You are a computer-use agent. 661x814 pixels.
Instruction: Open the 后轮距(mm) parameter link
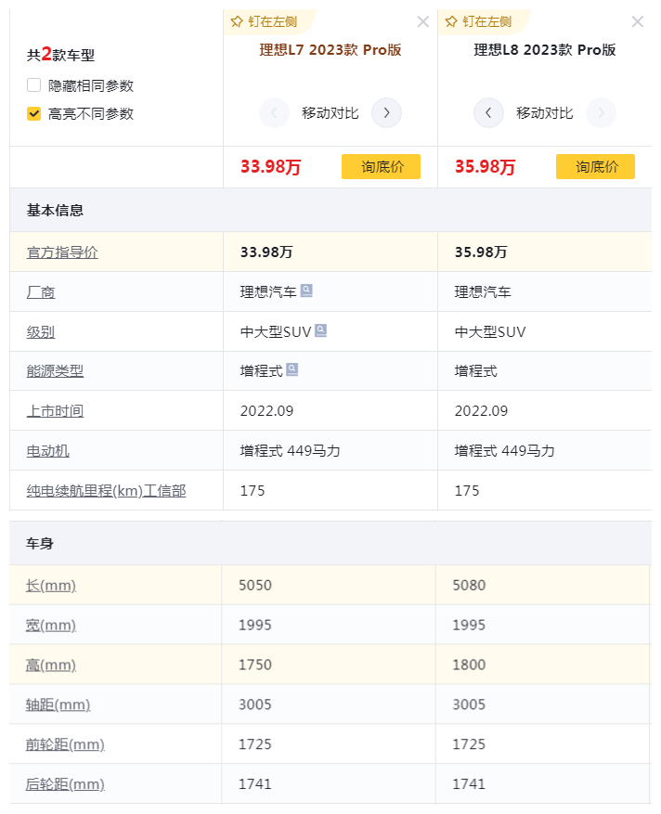coord(65,784)
